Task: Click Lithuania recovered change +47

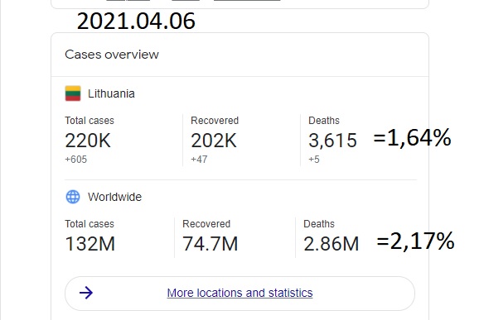Action: [x=199, y=160]
